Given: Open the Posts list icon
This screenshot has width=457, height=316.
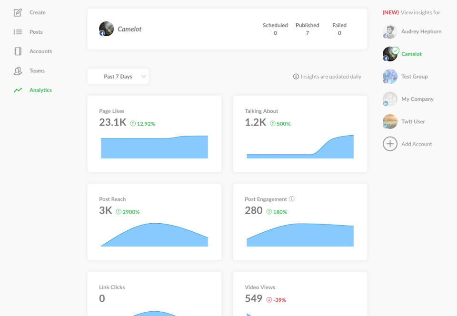Looking at the screenshot, I should click(18, 32).
